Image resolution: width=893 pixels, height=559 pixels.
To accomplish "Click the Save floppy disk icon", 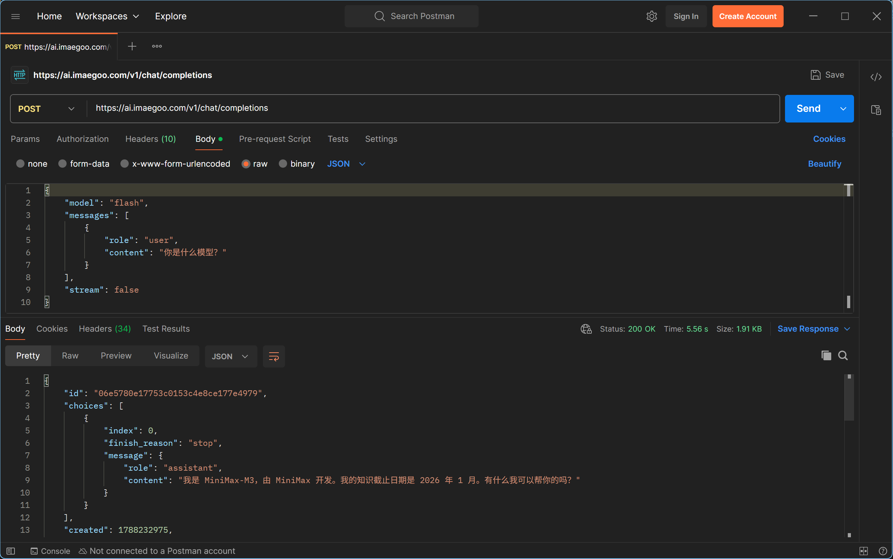I will click(x=816, y=75).
